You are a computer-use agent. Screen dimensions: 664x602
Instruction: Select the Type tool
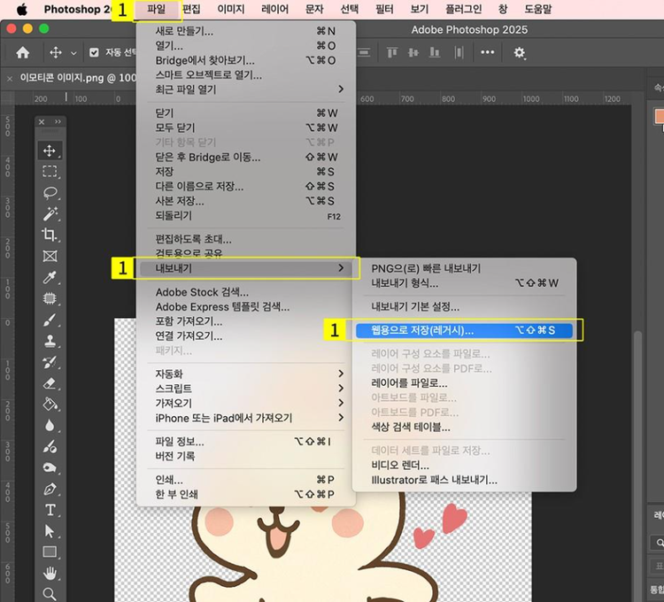click(50, 510)
